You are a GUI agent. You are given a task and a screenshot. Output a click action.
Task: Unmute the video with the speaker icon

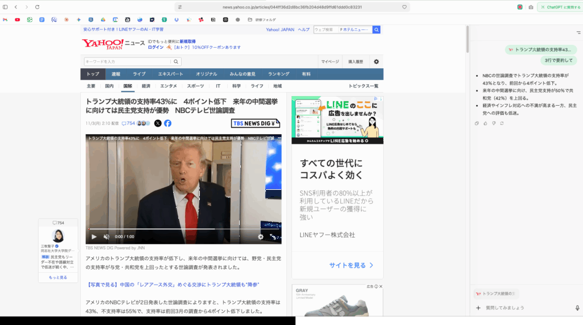tap(106, 236)
